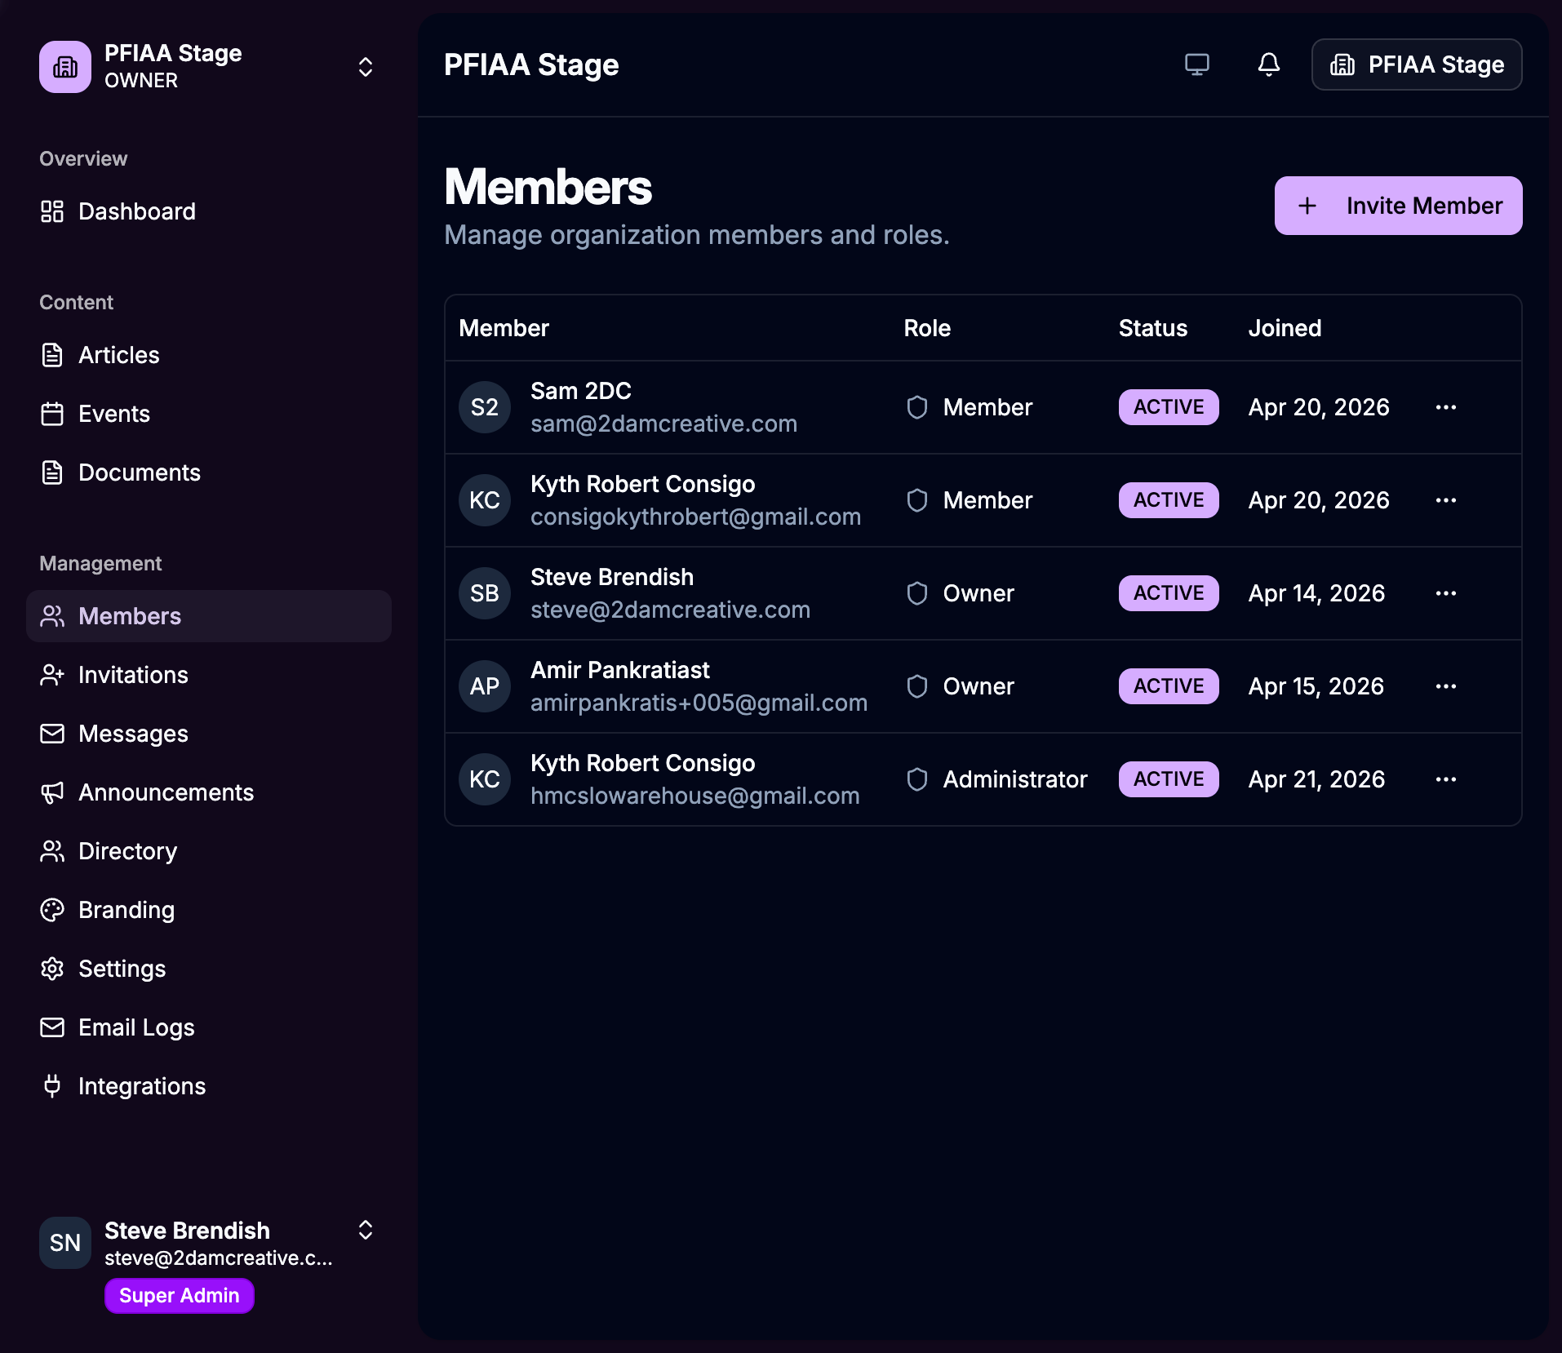1562x1353 pixels.
Task: Click the Super Admin badge
Action: click(x=180, y=1296)
